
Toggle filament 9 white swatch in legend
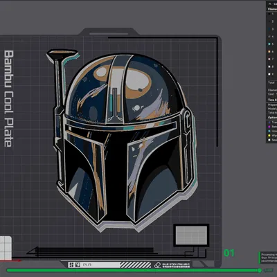click(269, 74)
